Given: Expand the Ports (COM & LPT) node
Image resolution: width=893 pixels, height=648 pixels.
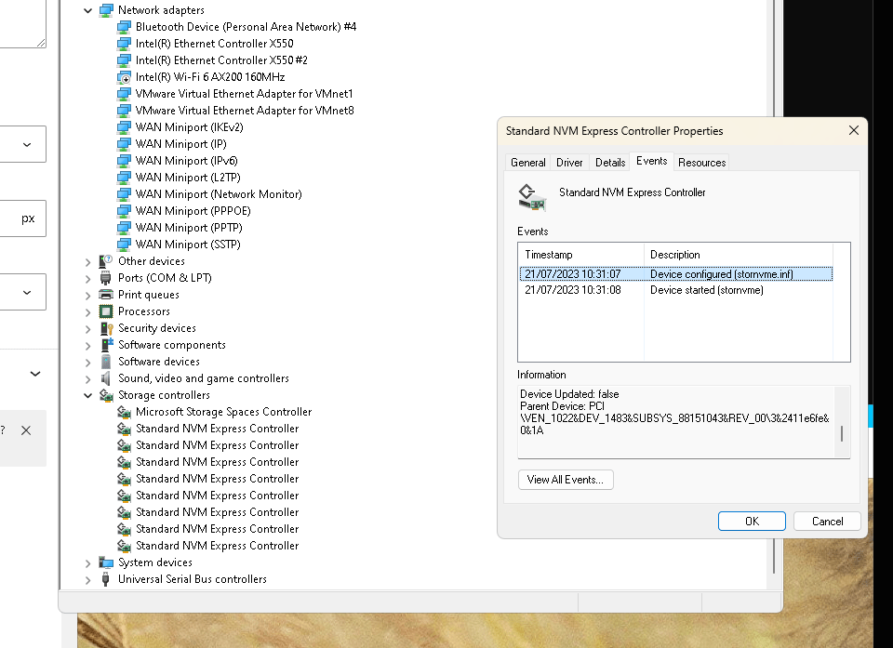Looking at the screenshot, I should [x=87, y=279].
